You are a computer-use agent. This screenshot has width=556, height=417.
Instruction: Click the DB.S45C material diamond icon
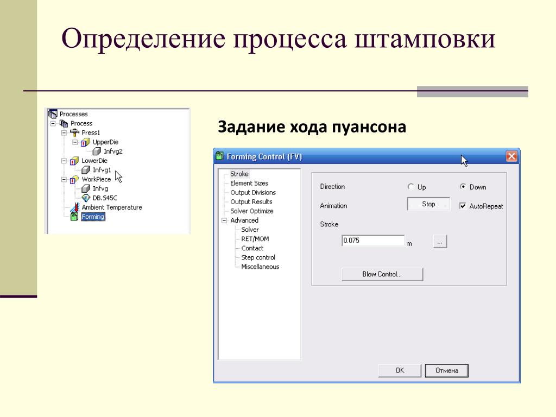[x=85, y=198]
